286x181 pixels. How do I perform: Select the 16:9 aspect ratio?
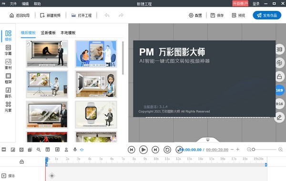tap(279, 90)
